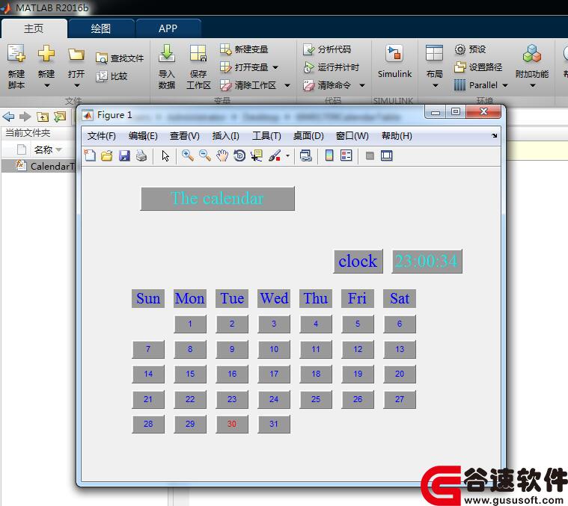Click Forward arrow in MATLAB folder toolbar
This screenshot has width=568, height=506.
pos(25,117)
